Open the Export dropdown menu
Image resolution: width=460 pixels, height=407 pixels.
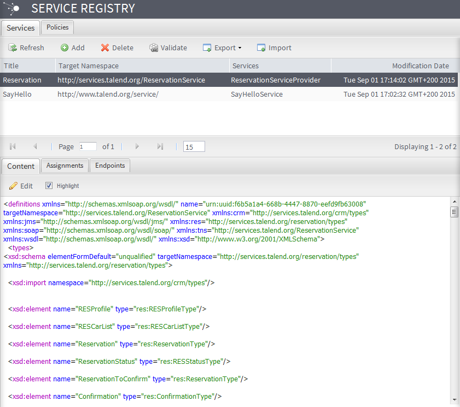pyautogui.click(x=222, y=48)
